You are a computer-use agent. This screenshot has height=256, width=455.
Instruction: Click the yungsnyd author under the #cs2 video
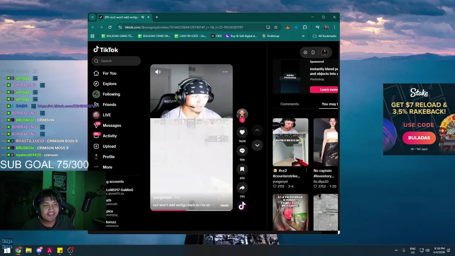coord(280,181)
